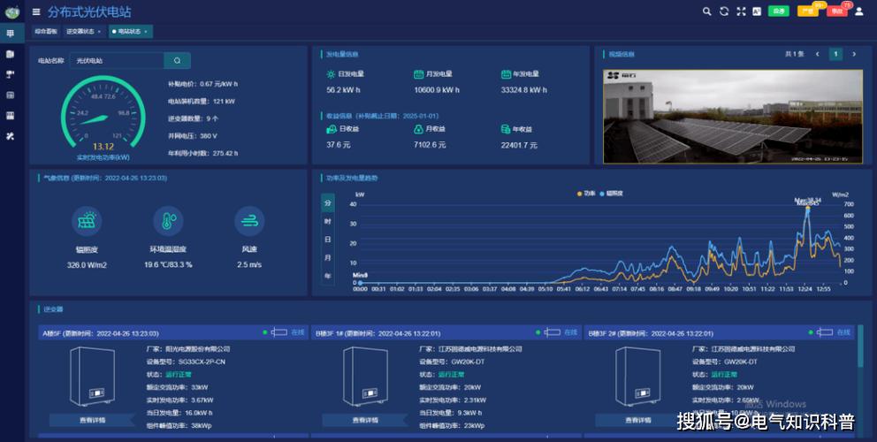Click the SG33CX-2P-CN device model text
Image resolution: width=877 pixels, height=442 pixels.
[202, 362]
